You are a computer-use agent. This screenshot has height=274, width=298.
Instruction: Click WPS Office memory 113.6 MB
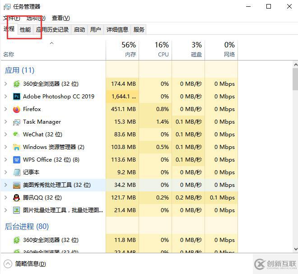click(x=123, y=160)
